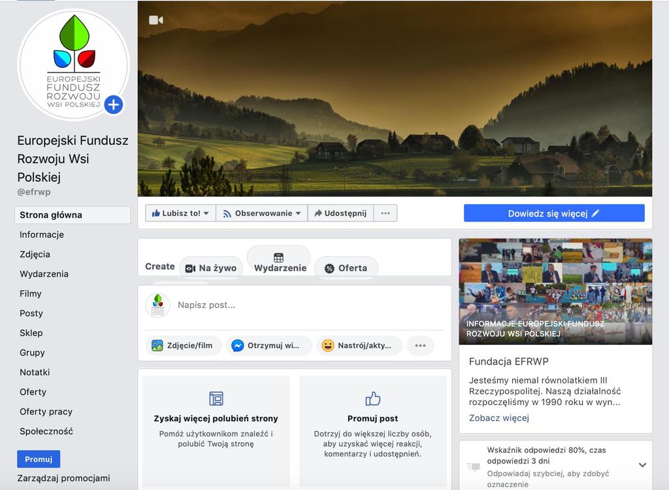Viewport: 669px width, 490px height.
Task: Open Posty in the sidebar
Action: click(x=31, y=314)
